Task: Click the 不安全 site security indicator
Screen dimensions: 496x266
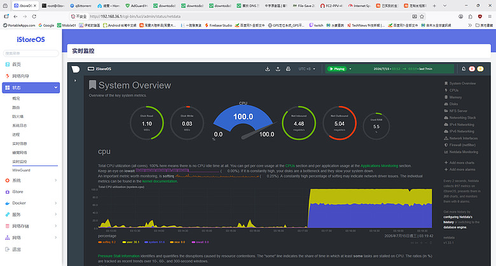Action: point(79,17)
